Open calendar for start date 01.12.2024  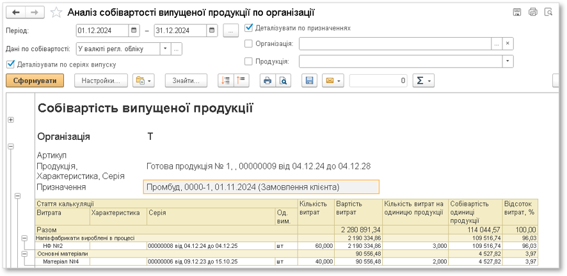click(x=134, y=30)
